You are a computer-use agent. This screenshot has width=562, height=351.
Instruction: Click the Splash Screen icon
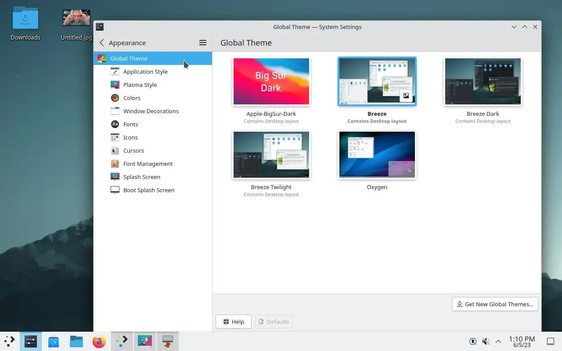coord(115,177)
